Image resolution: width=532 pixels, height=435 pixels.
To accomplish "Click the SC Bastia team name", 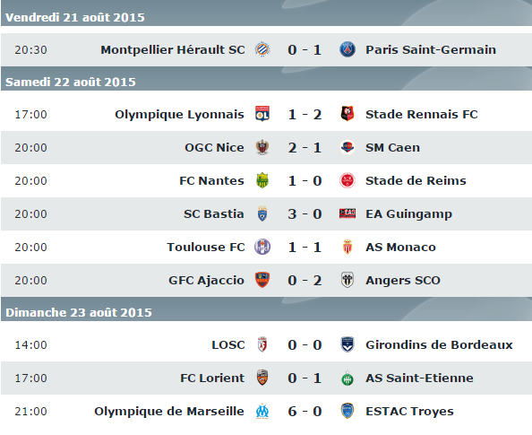I will pos(214,213).
